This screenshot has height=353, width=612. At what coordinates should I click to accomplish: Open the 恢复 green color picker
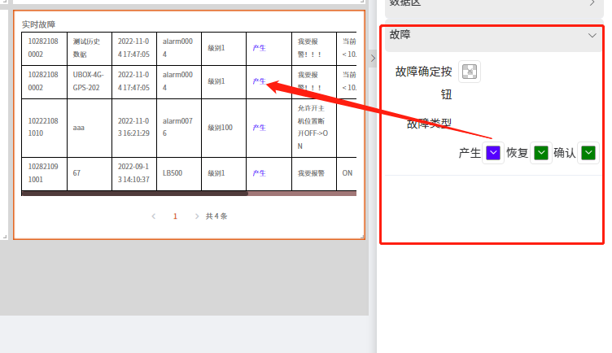coord(541,153)
